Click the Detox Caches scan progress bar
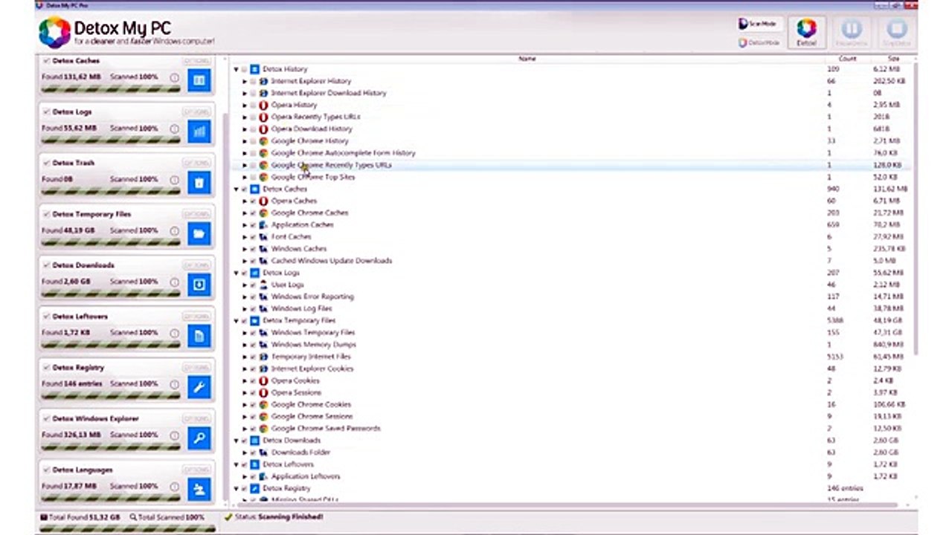 [x=111, y=89]
